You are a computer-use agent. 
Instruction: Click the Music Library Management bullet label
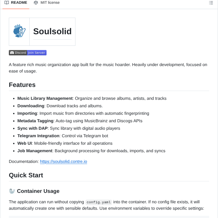point(45,98)
